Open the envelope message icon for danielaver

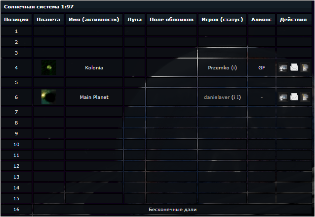[x=294, y=97]
